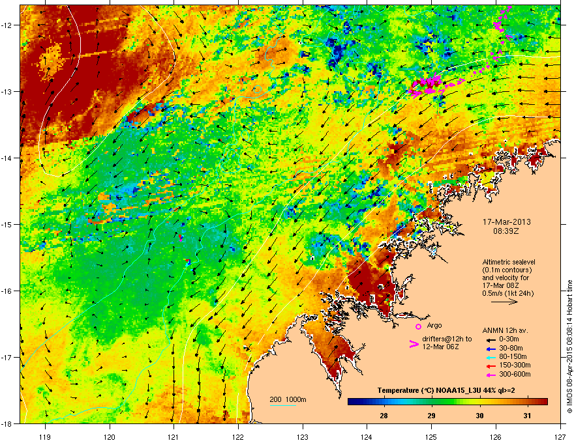Click the 'Argo' legend label
This screenshot has width=574, height=443.
[x=434, y=325]
